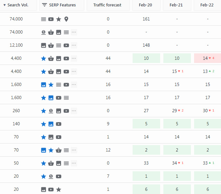Image resolution: width=221 pixels, height=194 pixels.
Task: Click the traffic forecast value 7
Action: click(108, 176)
